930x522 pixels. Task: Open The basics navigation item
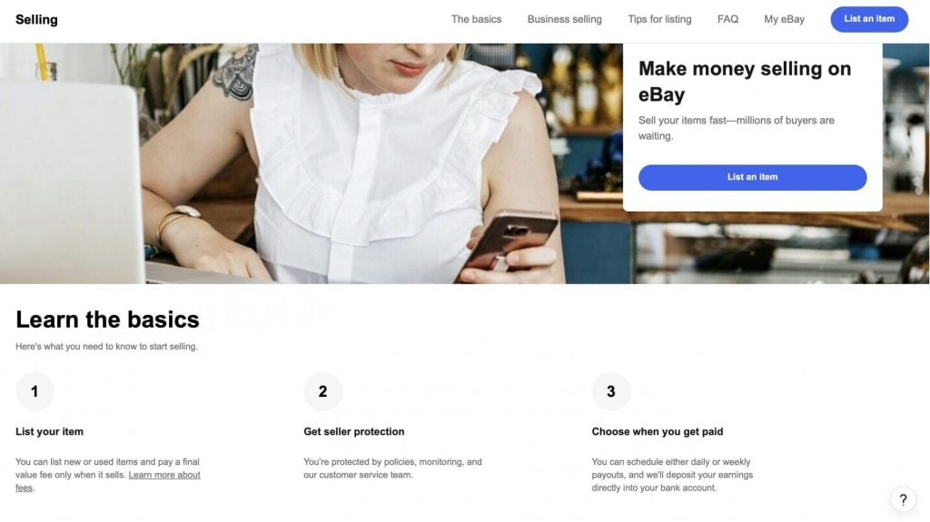click(476, 19)
